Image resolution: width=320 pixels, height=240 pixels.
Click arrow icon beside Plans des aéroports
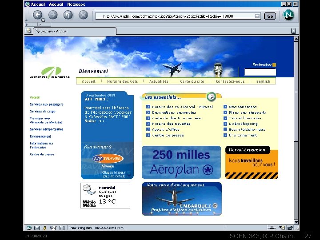click(225, 112)
